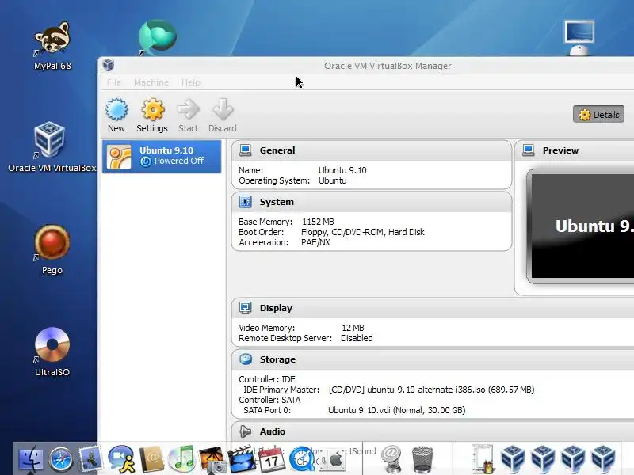Click the Audio section speaker icon
634x475 pixels.
[245, 431]
